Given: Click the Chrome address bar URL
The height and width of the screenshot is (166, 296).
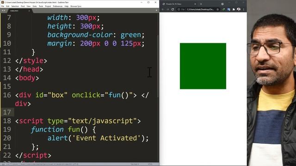Looking at the screenshot, I should pyautogui.click(x=200, y=9).
